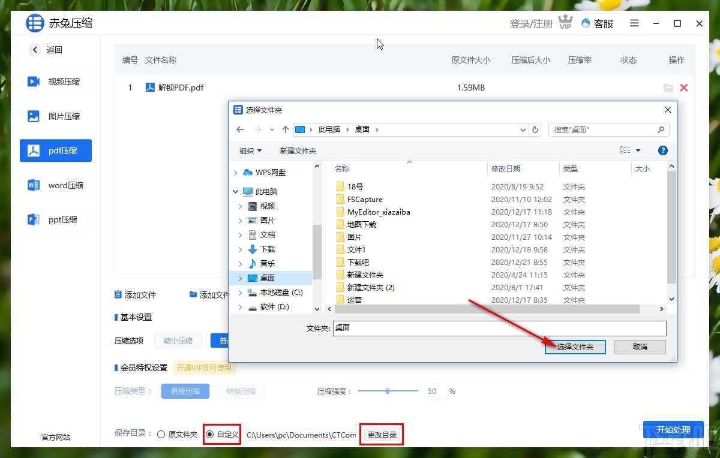This screenshot has width=720, height=458.
Task: Open the VIP crown icon
Action: click(565, 23)
